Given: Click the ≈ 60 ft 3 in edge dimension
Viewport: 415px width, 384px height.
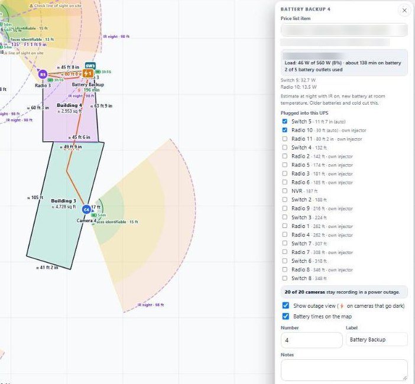Looking at the screenshot, I should point(38,108).
